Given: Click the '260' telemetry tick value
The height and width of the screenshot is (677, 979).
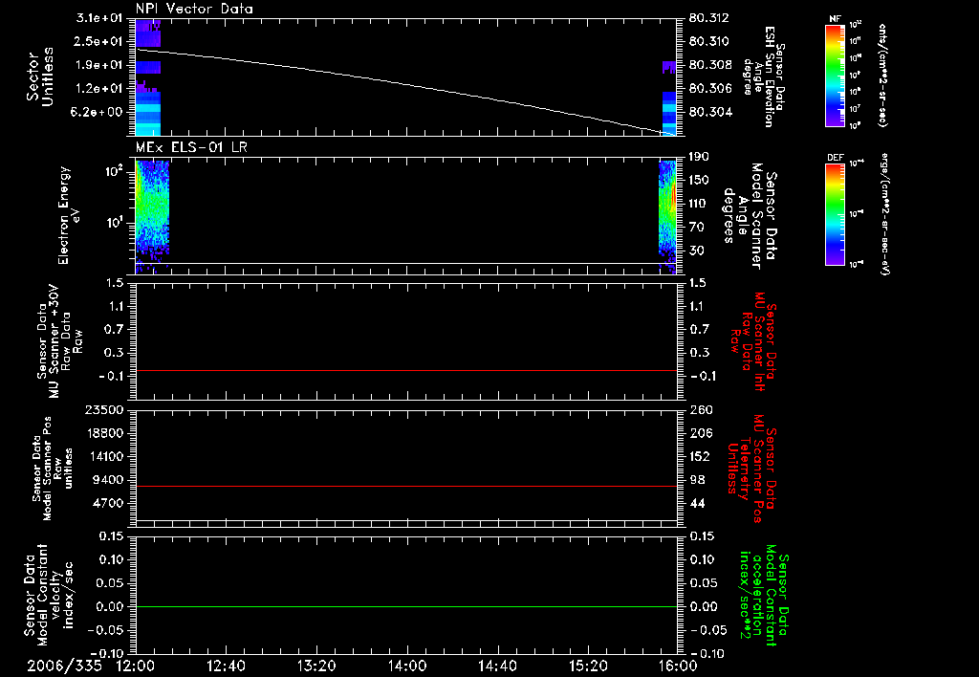Looking at the screenshot, I should [x=700, y=410].
